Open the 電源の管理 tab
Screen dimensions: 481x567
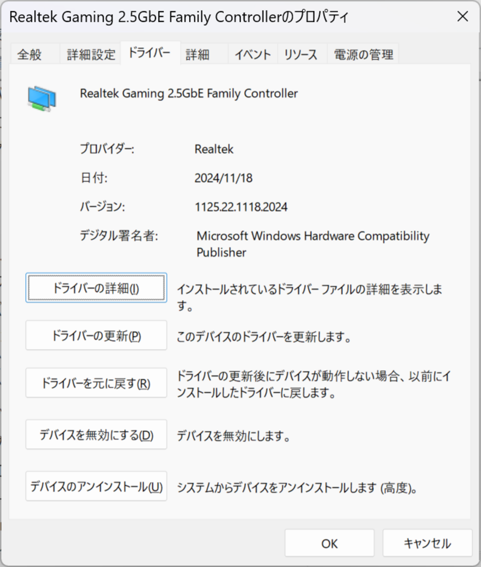click(x=362, y=55)
